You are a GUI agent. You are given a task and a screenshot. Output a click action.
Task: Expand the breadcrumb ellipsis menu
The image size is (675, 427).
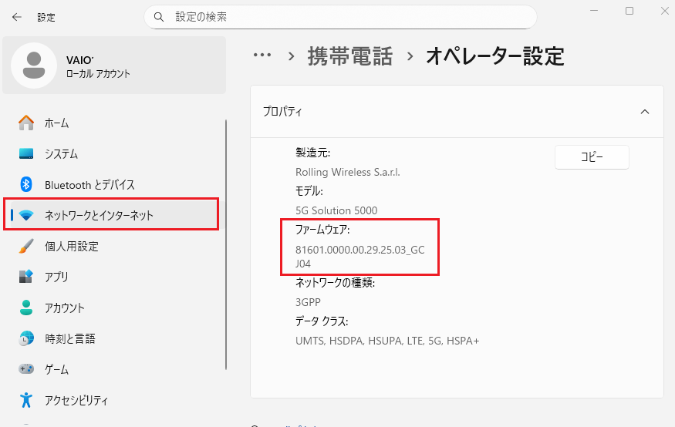[262, 55]
